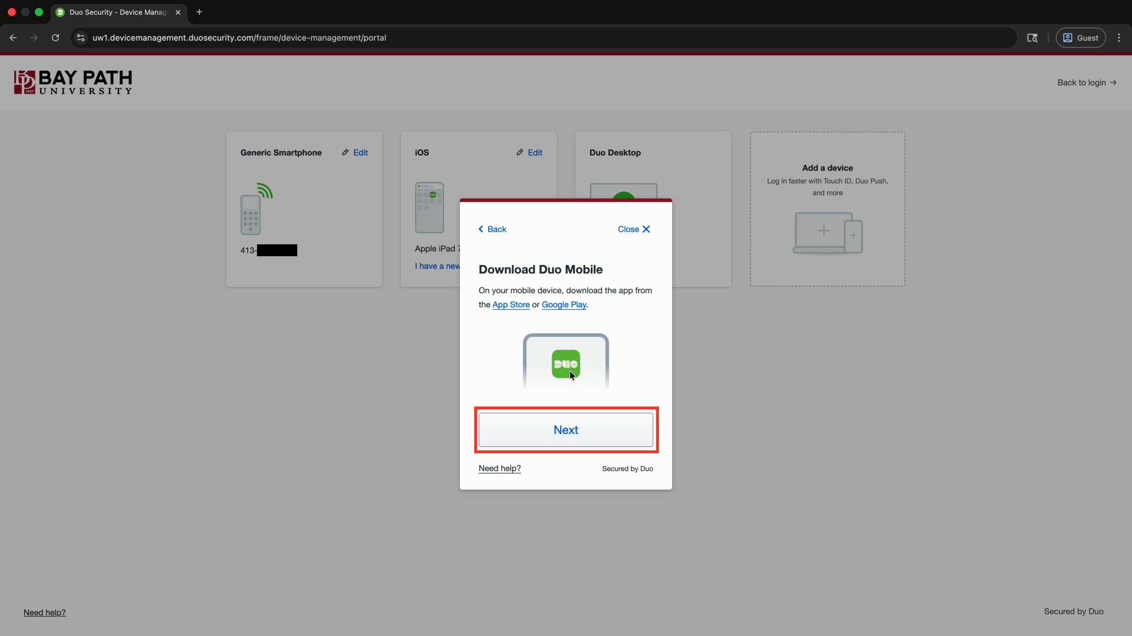Open the Guest profile button

(x=1081, y=38)
